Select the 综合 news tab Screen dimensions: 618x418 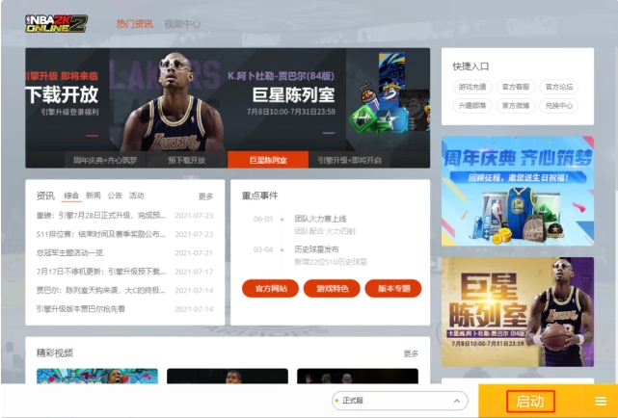click(x=71, y=196)
